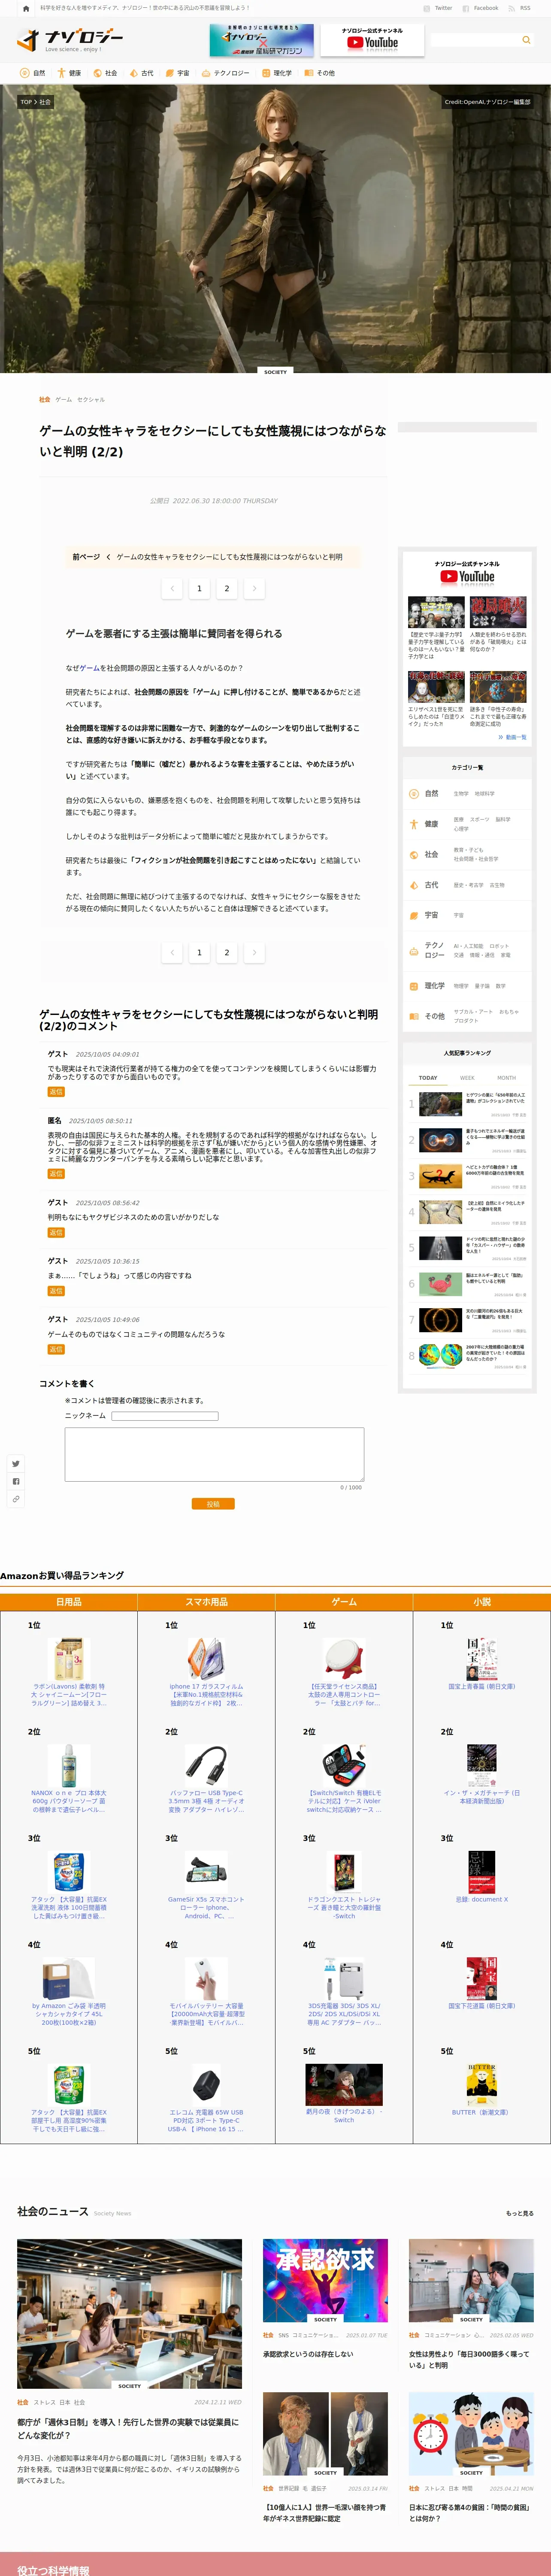Open the 宇宙 menu in the navigation bar
The width and height of the screenshot is (551, 2576).
[x=177, y=73]
